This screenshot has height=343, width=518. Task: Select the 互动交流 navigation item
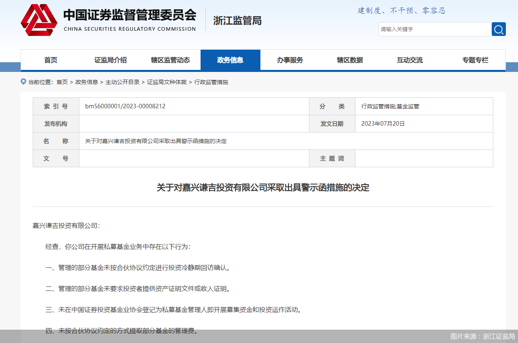[x=409, y=60]
